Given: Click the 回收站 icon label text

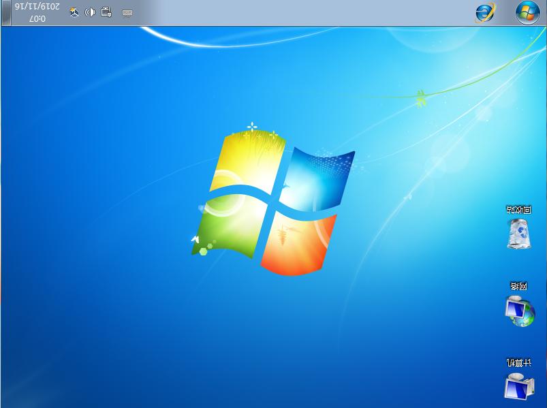Looking at the screenshot, I should pyautogui.click(x=519, y=210).
